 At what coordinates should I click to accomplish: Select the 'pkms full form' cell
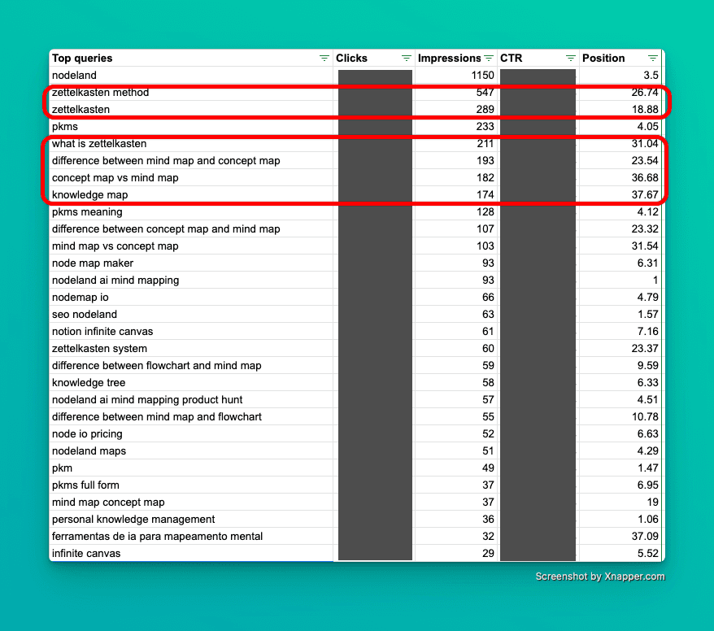191,485
